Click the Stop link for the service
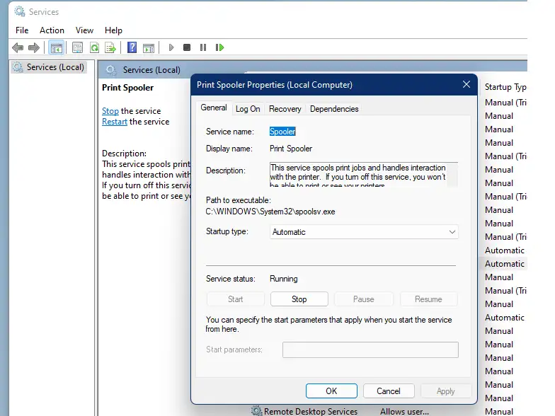 (110, 111)
